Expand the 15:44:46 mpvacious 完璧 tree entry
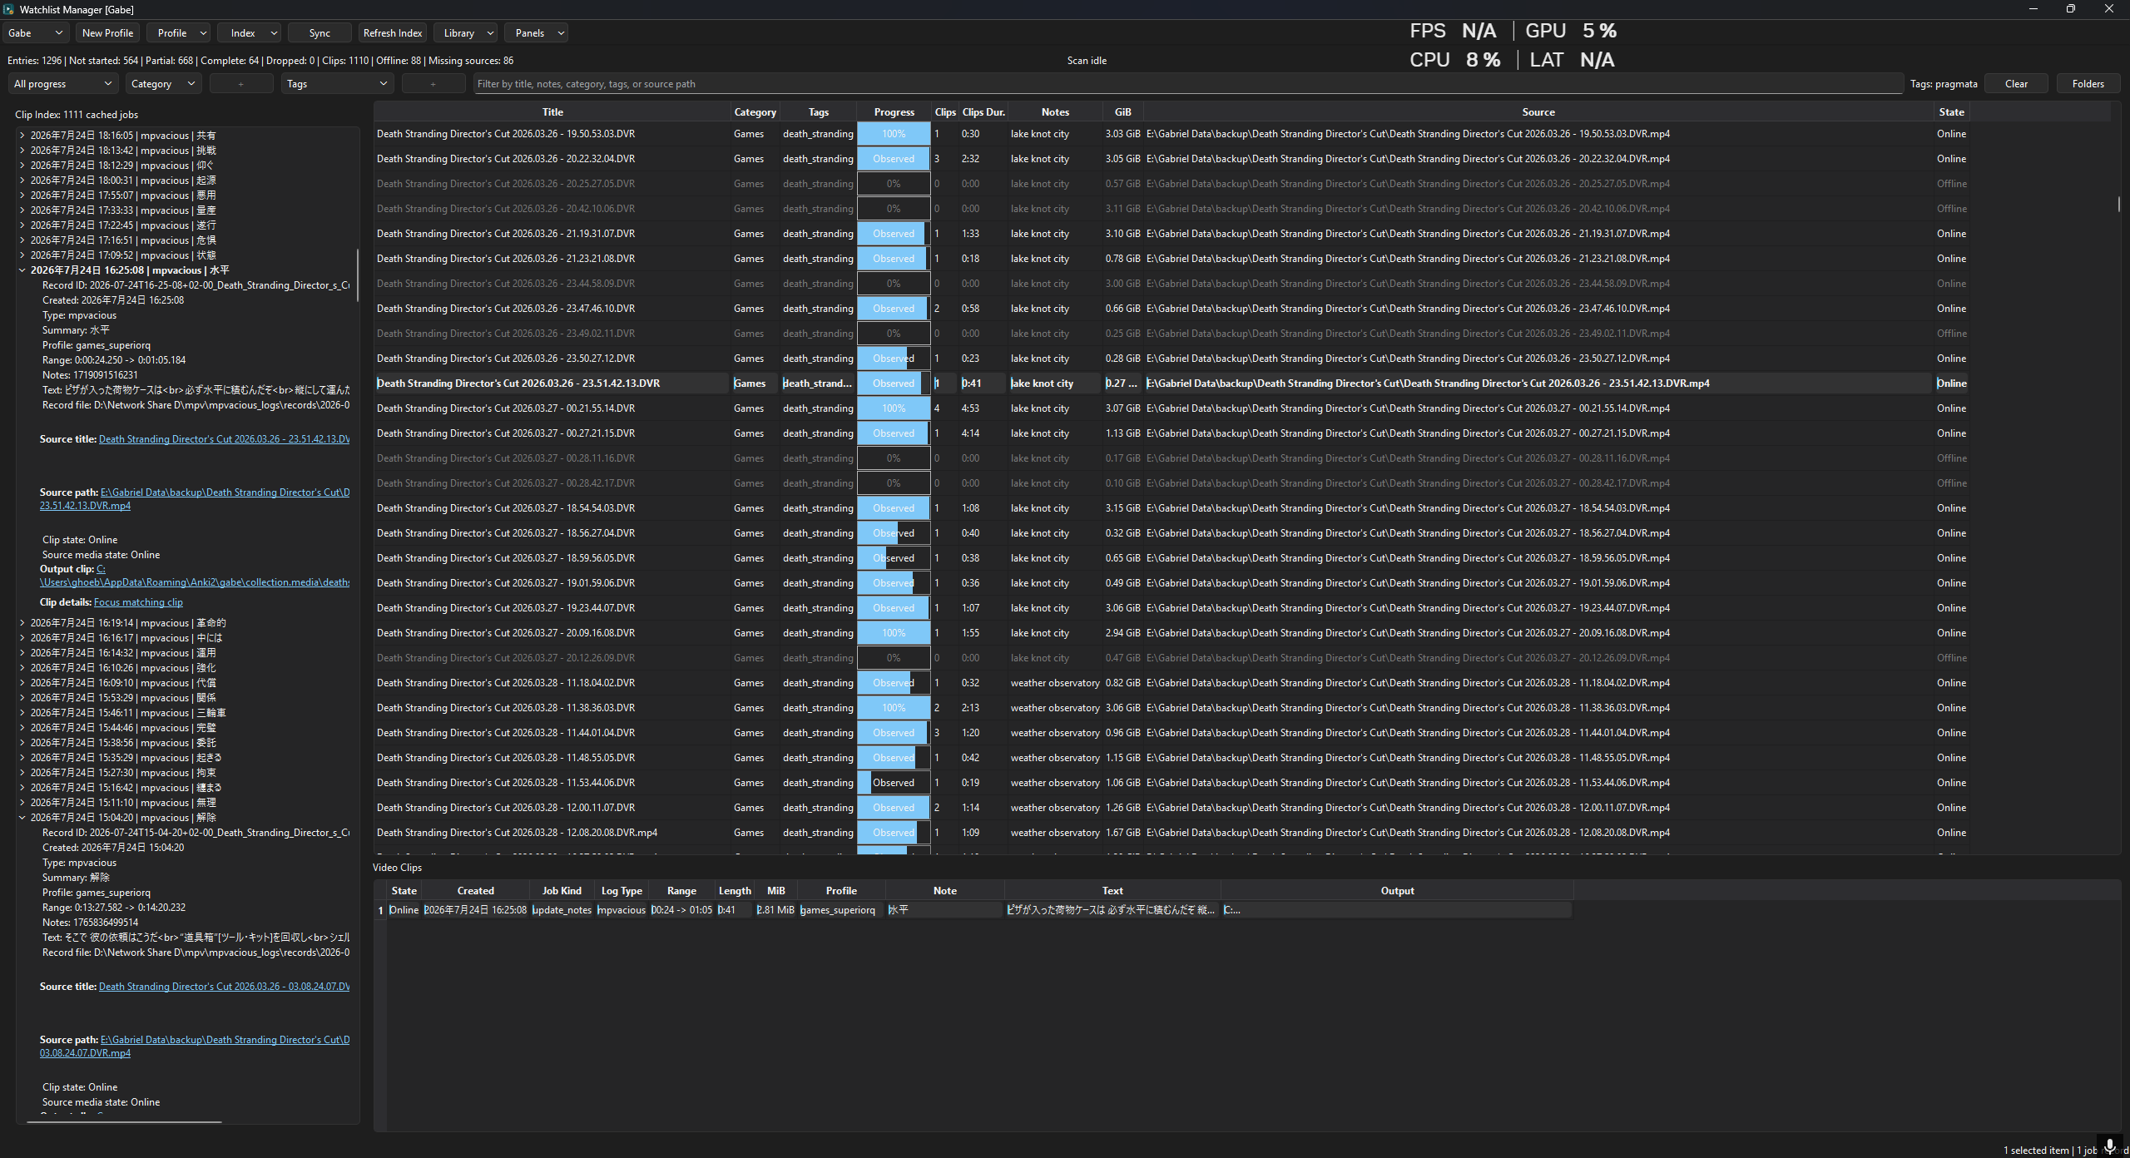The image size is (2130, 1158). coord(22,728)
